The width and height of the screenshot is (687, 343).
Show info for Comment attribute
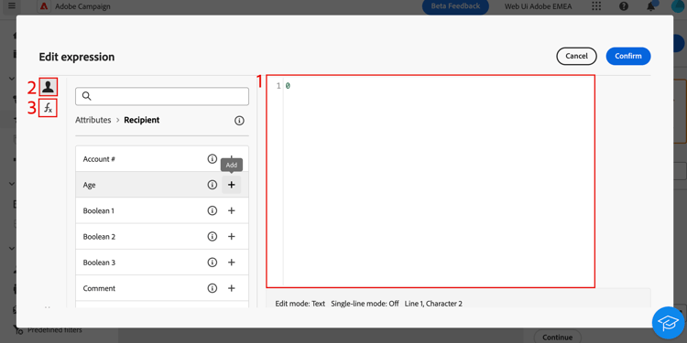213,288
